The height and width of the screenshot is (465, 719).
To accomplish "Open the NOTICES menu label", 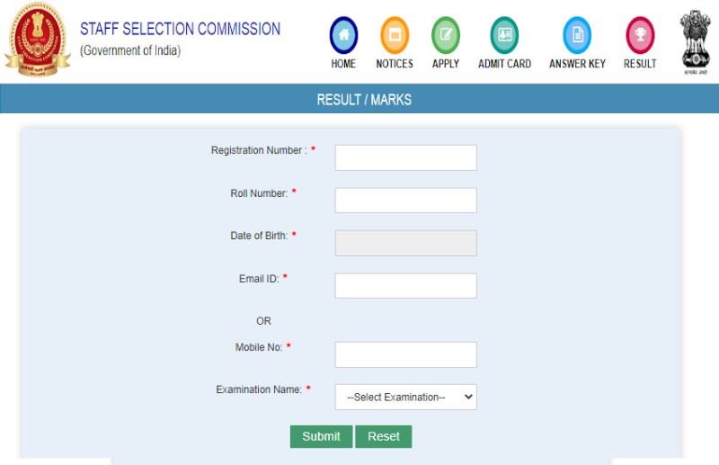I will 395,64.
